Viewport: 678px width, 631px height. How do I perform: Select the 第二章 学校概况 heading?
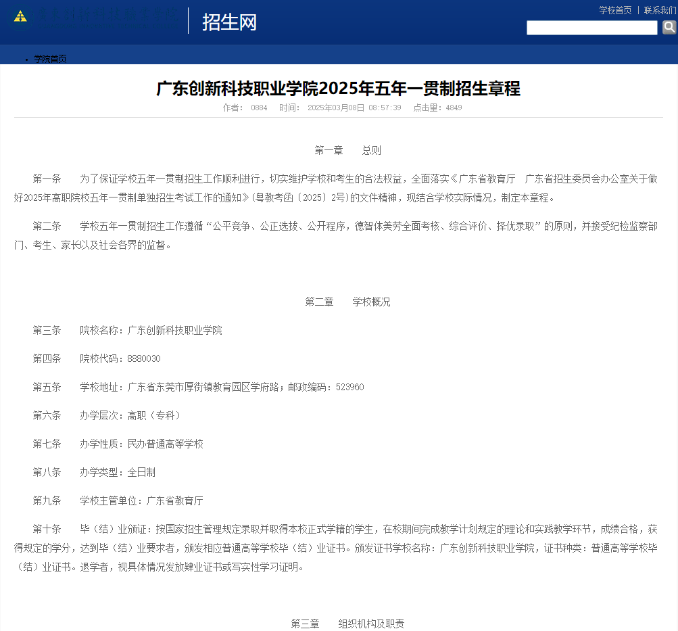[346, 302]
